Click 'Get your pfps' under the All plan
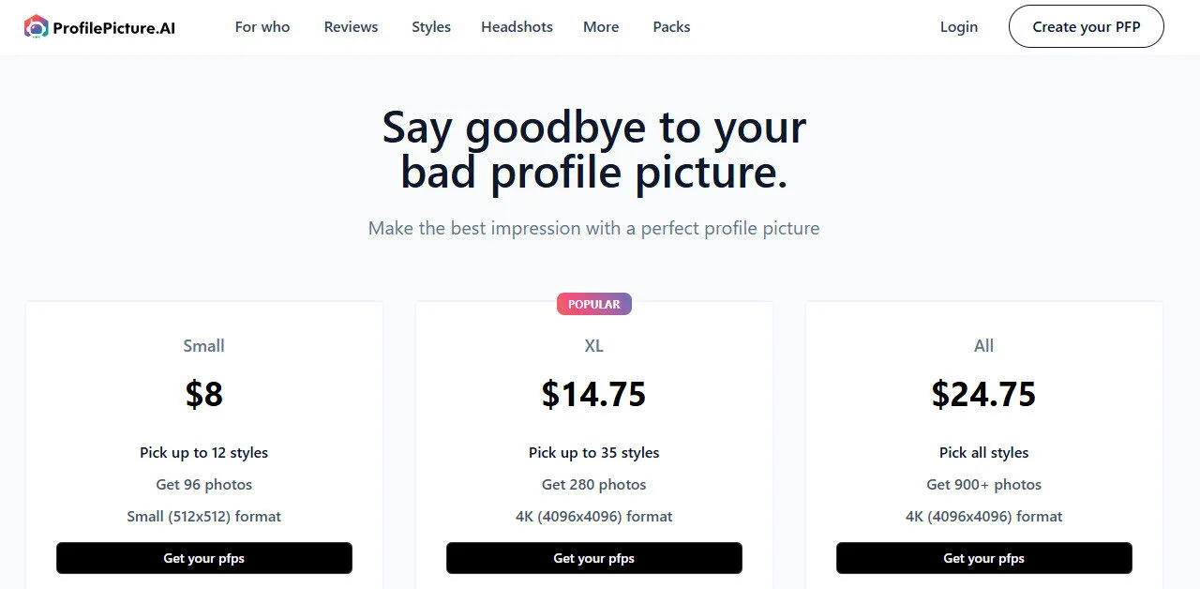This screenshot has height=589, width=1200. click(x=983, y=557)
